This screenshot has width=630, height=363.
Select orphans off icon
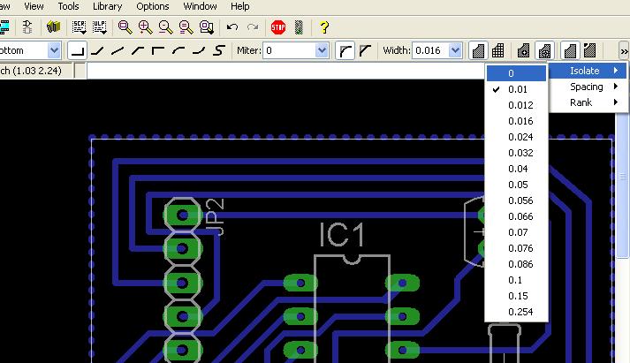(x=570, y=50)
